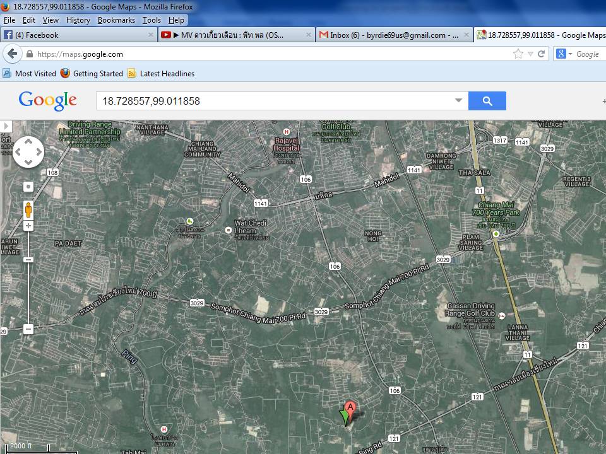Pick the Street View pegman icon
This screenshot has height=454, width=606.
pos(28,211)
